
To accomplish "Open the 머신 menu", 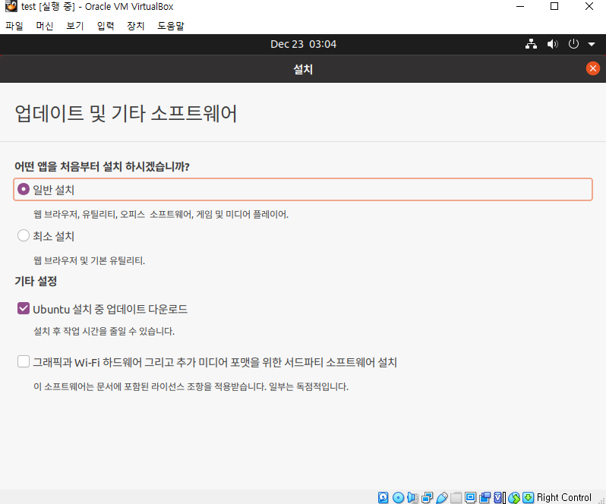I will click(45, 26).
